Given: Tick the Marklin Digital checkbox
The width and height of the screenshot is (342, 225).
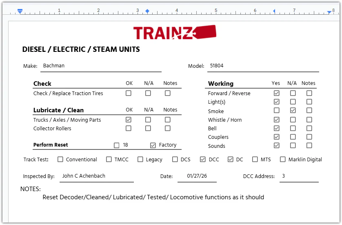Looking at the screenshot, I should [x=282, y=159].
